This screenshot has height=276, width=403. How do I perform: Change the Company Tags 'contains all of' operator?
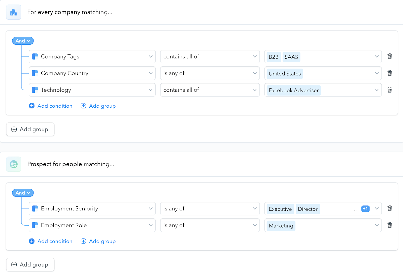point(210,56)
